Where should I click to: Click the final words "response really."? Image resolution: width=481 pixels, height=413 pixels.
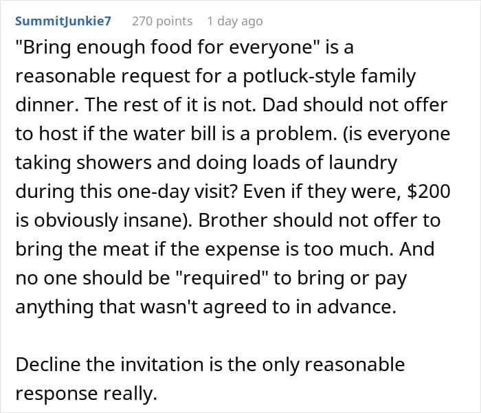tap(87, 392)
